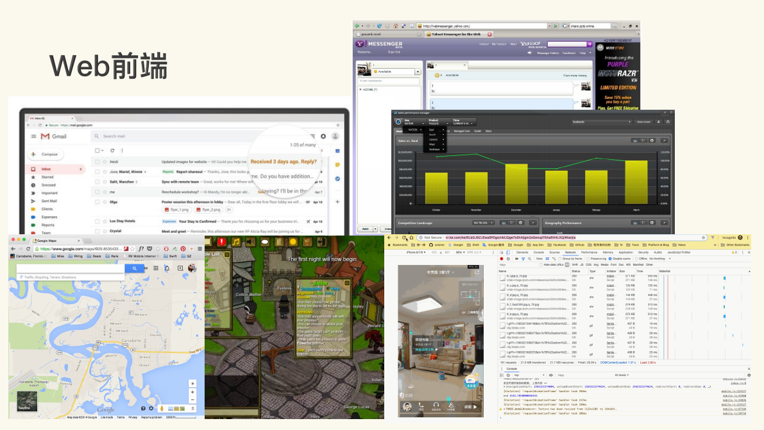The width and height of the screenshot is (764, 430).
Task: Tick the checkbox for Heidi's email
Action: (98, 162)
